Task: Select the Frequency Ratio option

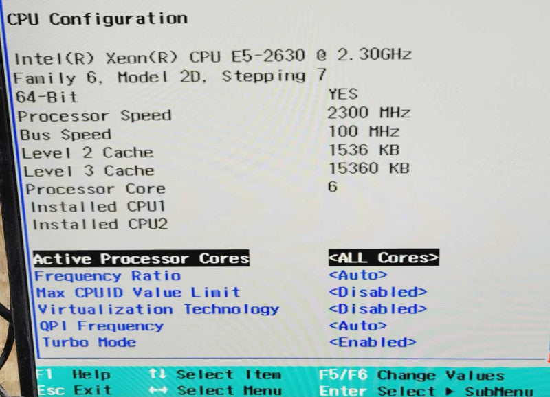Action: pyautogui.click(x=108, y=276)
